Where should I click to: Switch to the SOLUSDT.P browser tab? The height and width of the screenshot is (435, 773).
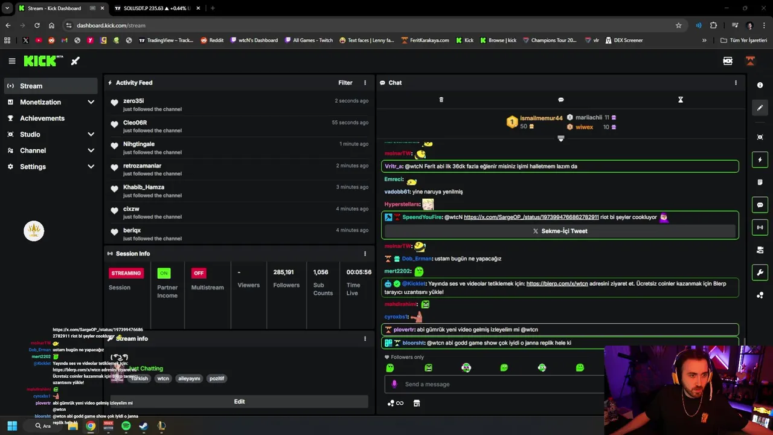pos(156,8)
